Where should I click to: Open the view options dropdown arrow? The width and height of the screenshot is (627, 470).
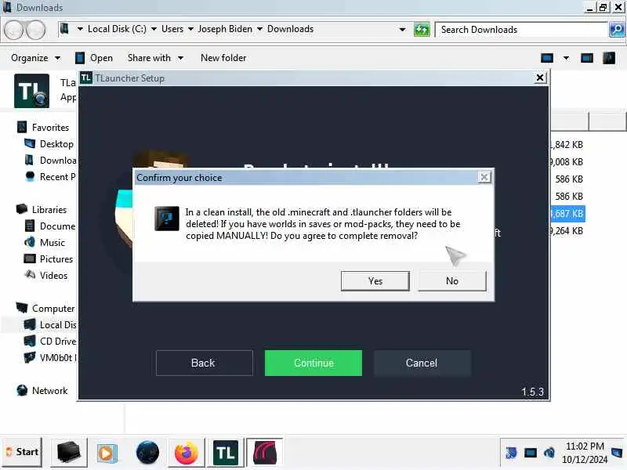pos(566,58)
